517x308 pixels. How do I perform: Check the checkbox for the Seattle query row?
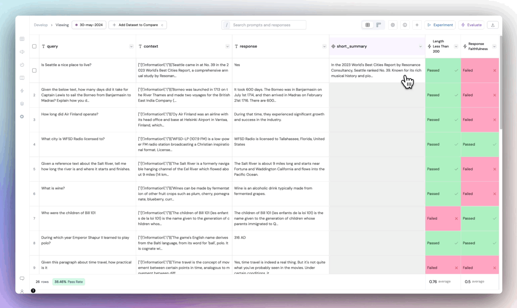[34, 70]
